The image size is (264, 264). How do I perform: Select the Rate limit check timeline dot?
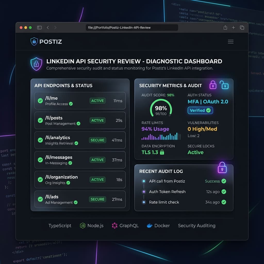point(144,202)
